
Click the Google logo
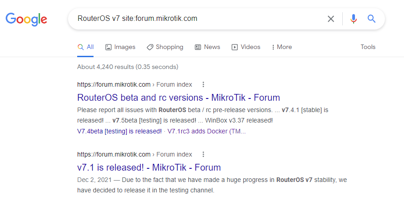(x=26, y=20)
